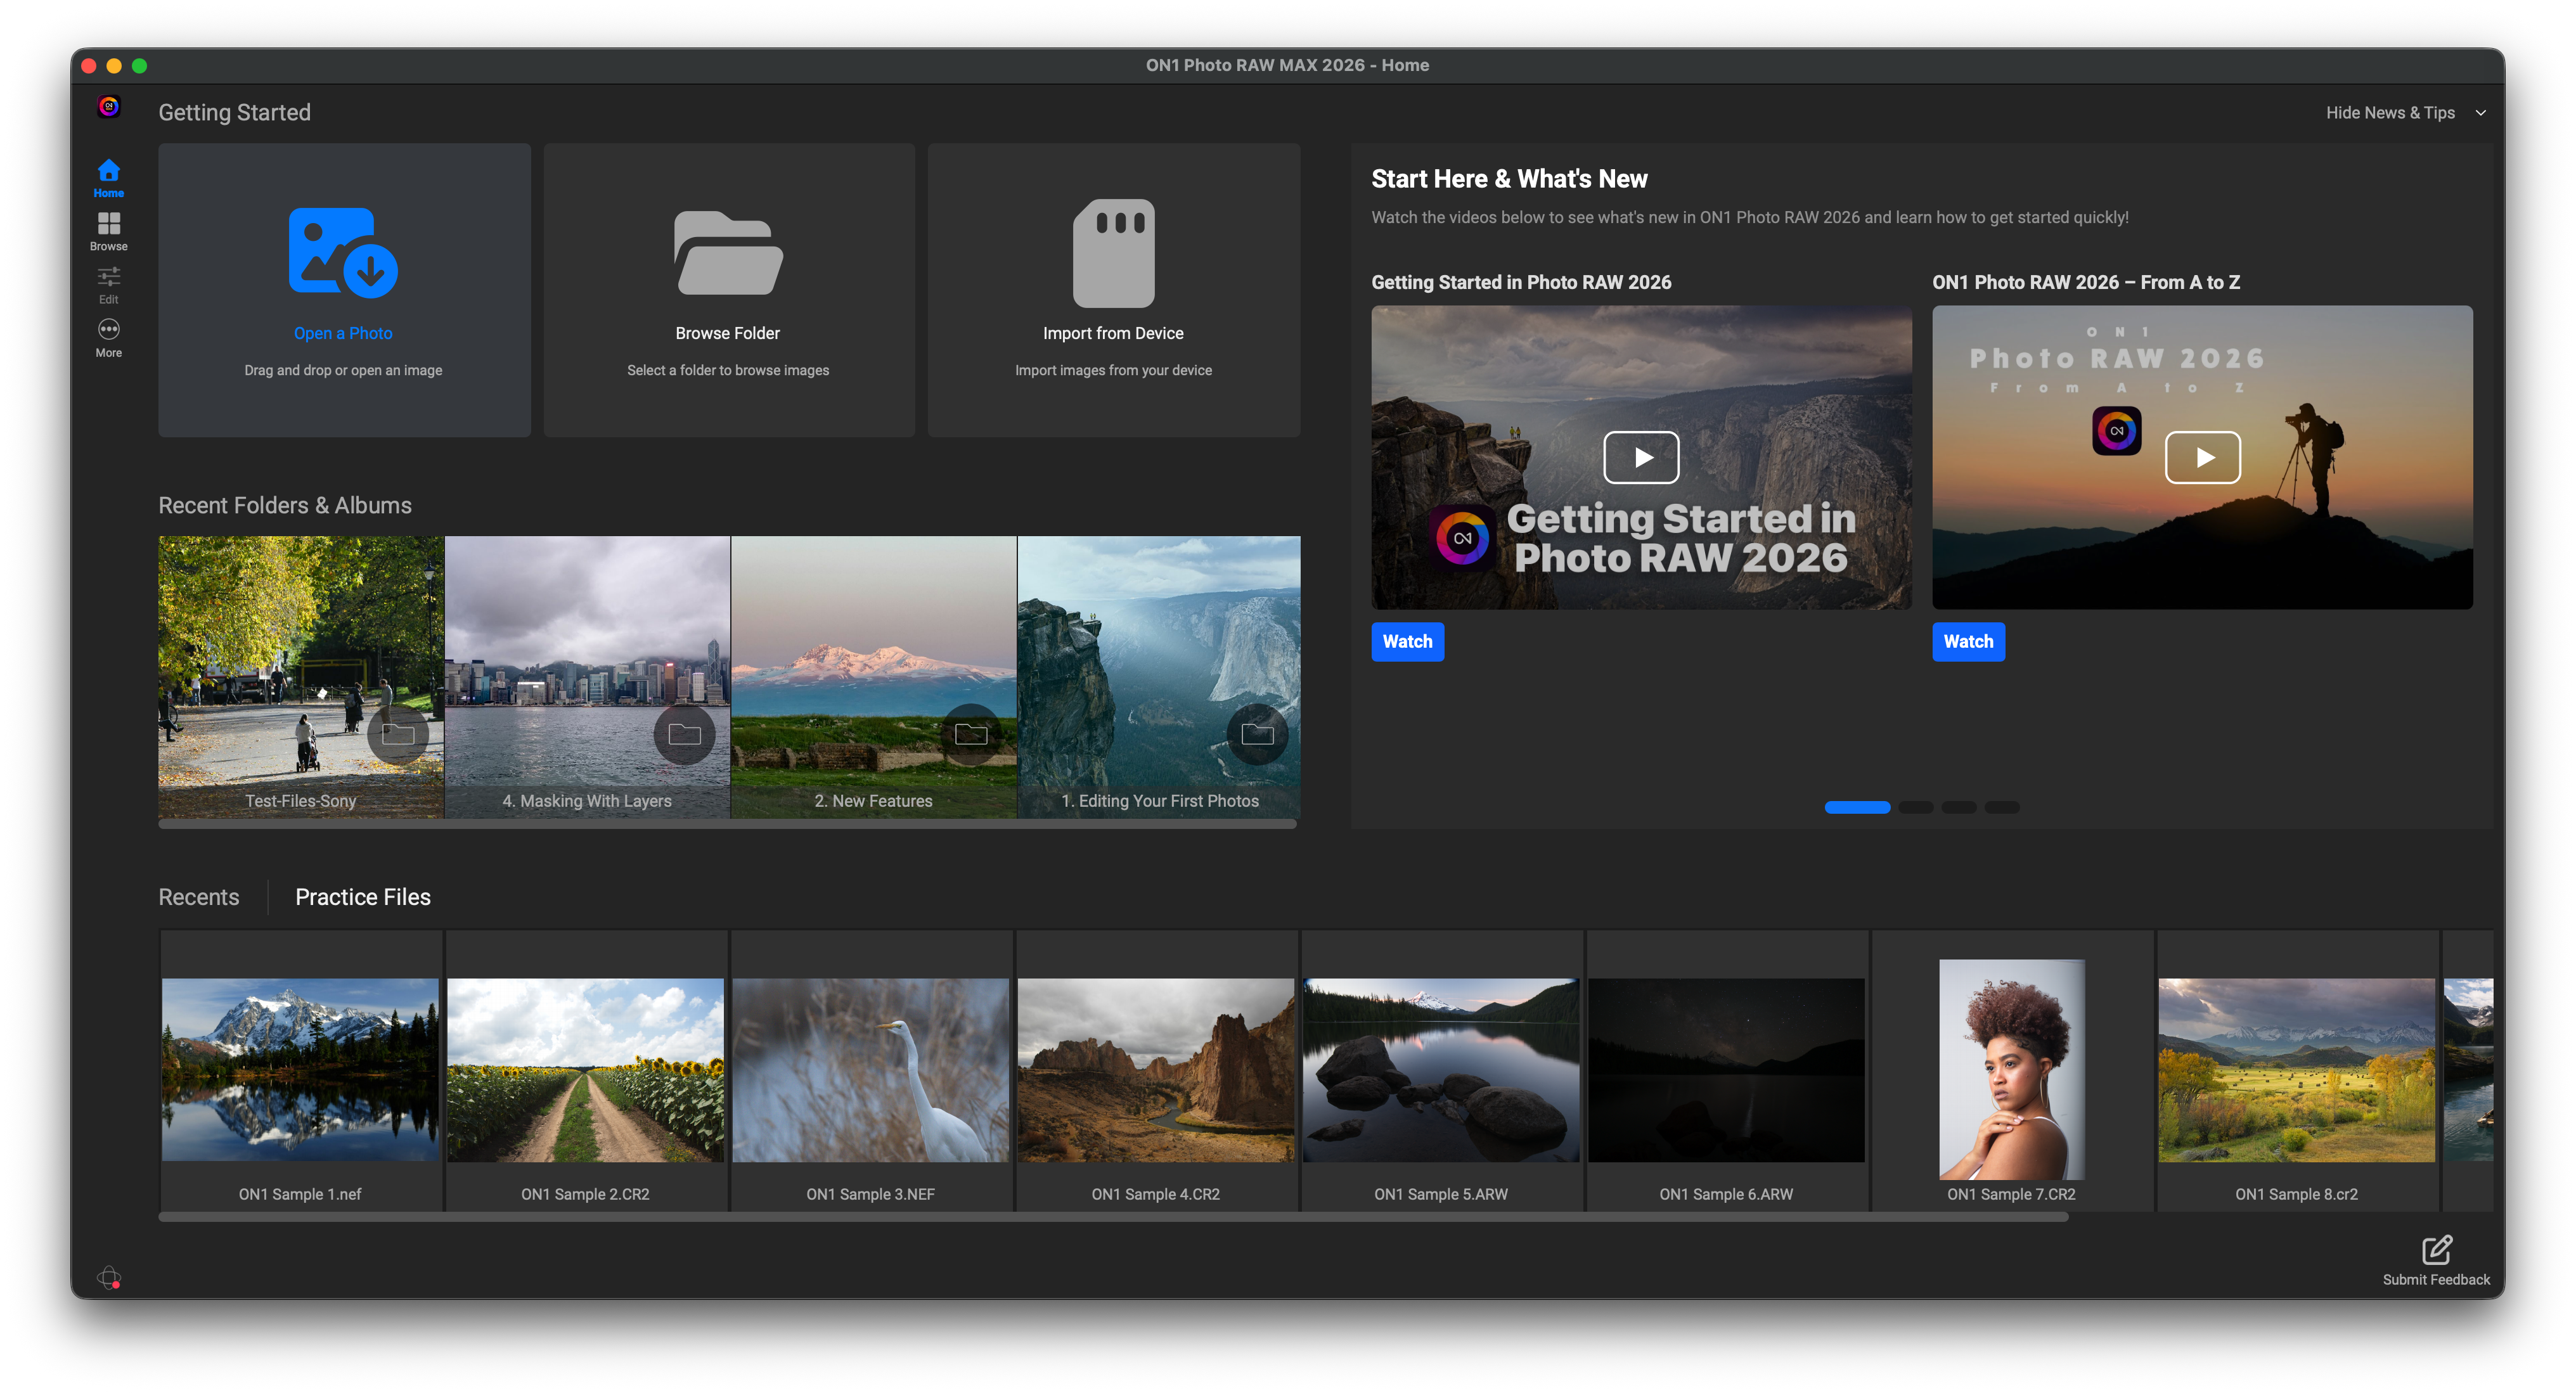Open the 4. Masking With Layers folder
The height and width of the screenshot is (1393, 2576).
click(587, 677)
